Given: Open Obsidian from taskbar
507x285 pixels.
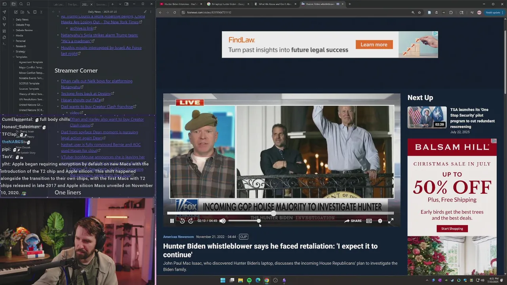Looking at the screenshot, I should 284,280.
